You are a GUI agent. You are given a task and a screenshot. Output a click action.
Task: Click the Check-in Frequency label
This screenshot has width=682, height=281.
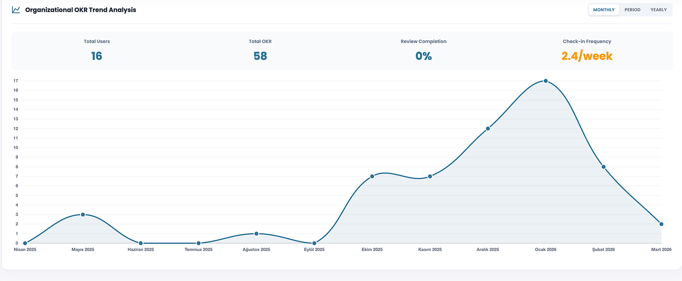point(587,42)
